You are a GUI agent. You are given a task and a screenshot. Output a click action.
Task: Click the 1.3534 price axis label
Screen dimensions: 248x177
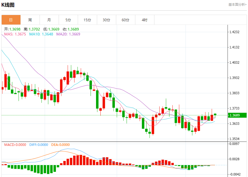click(x=234, y=139)
